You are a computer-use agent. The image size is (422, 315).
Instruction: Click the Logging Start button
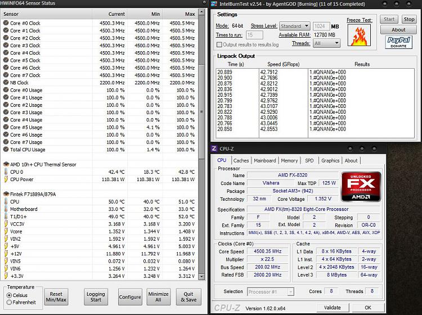[x=96, y=297]
